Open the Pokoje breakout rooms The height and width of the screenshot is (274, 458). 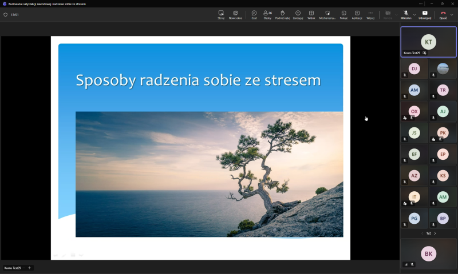point(343,14)
